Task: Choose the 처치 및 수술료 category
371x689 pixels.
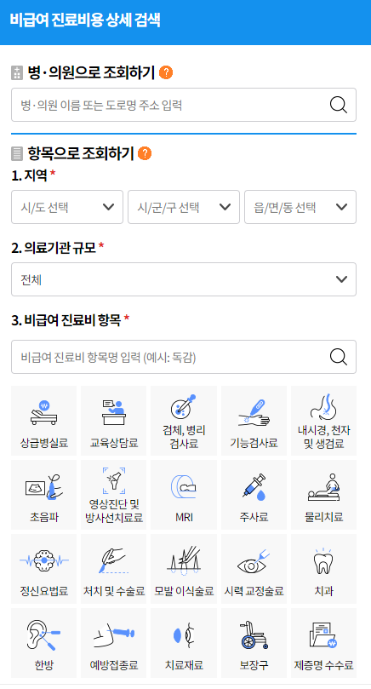Action: (114, 569)
